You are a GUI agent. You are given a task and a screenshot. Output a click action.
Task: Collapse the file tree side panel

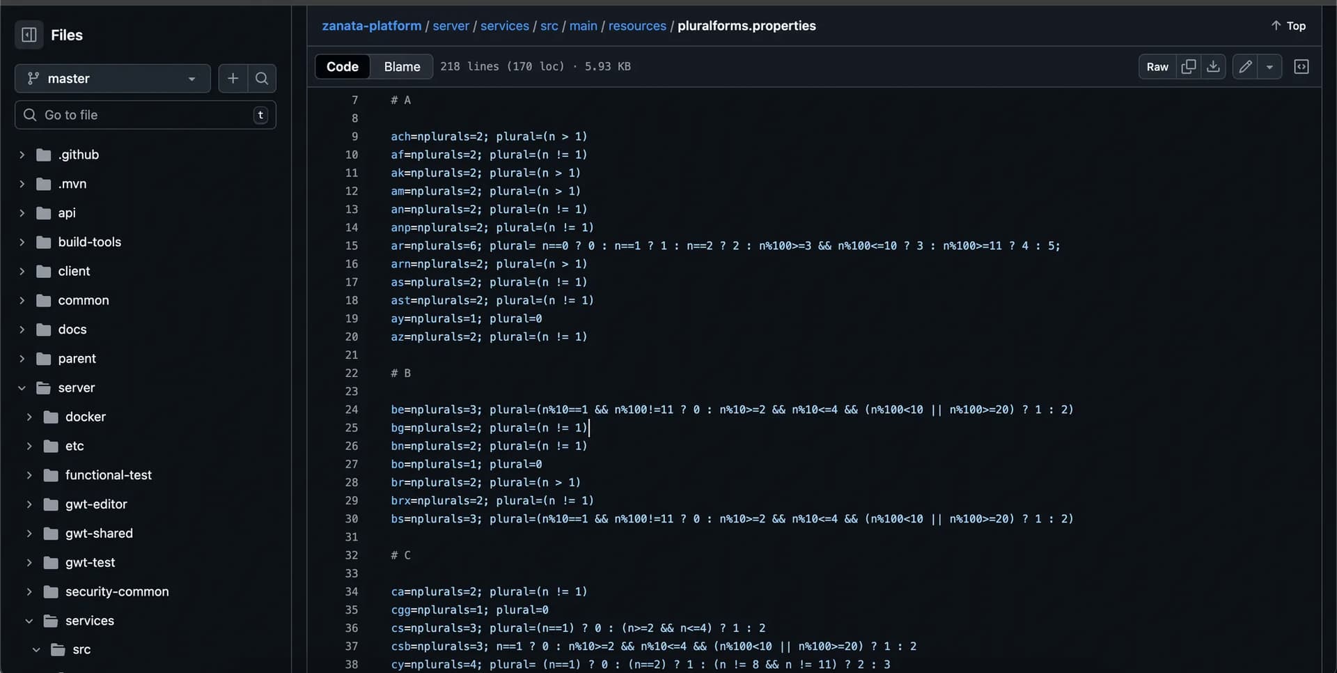click(29, 35)
